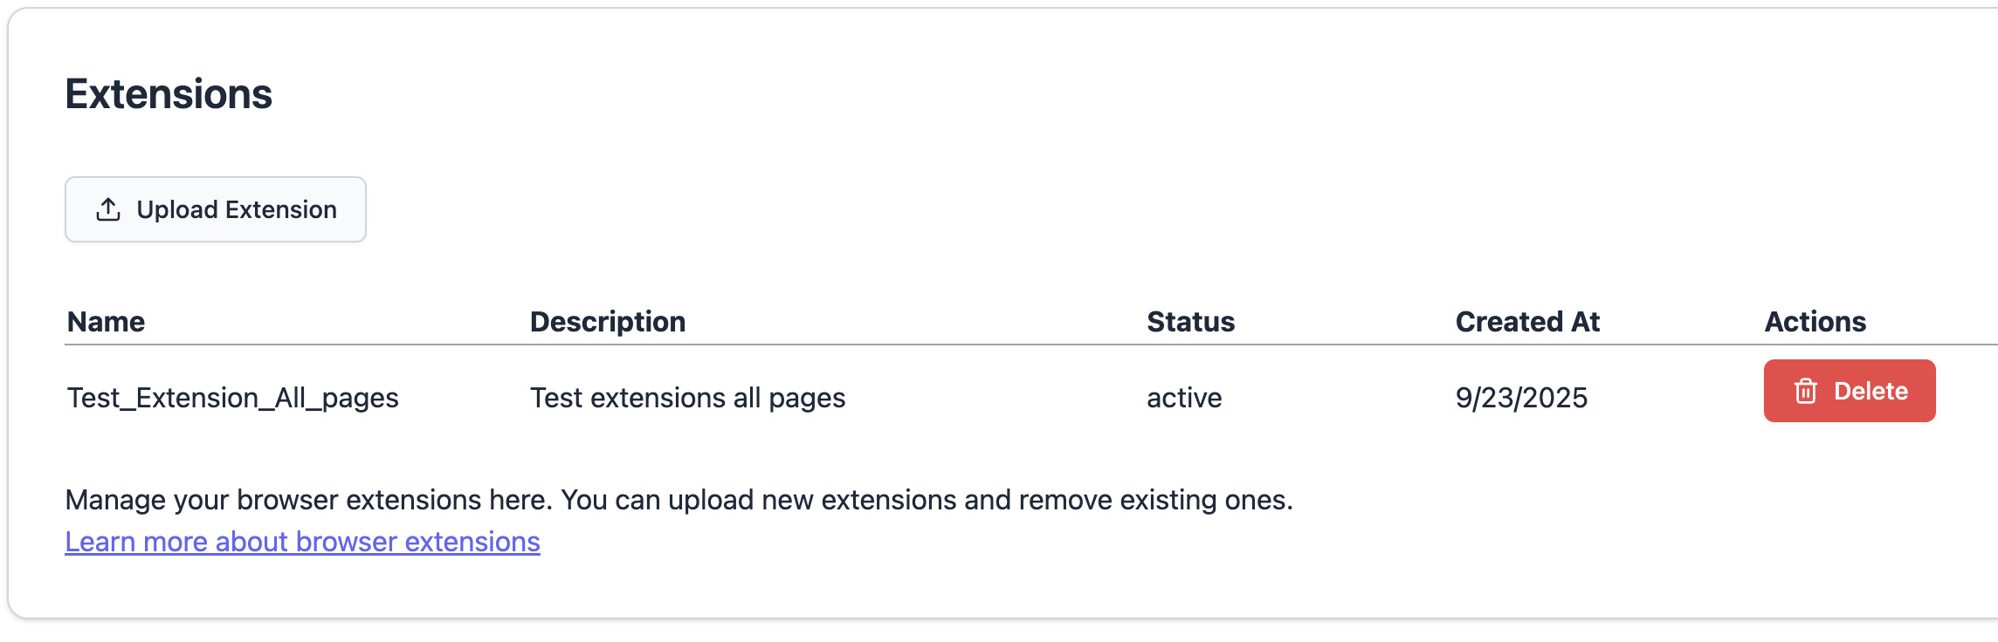Click the Extensions card's left border
Screen dimensions: 1998x642
[x=9, y=314]
